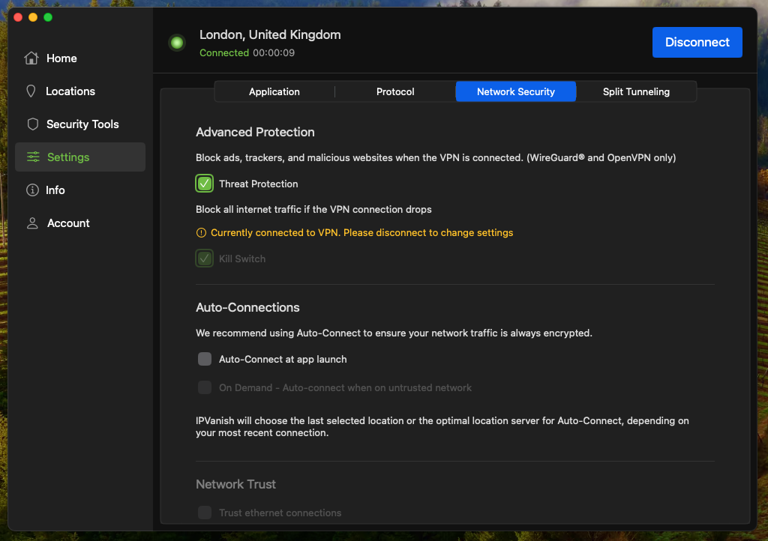The width and height of the screenshot is (768, 541).
Task: Click the Auto-Connections heading
Action: coord(247,307)
